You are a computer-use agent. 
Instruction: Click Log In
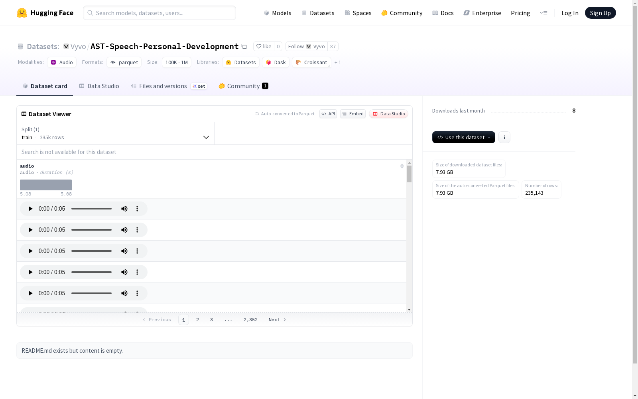coord(570,13)
